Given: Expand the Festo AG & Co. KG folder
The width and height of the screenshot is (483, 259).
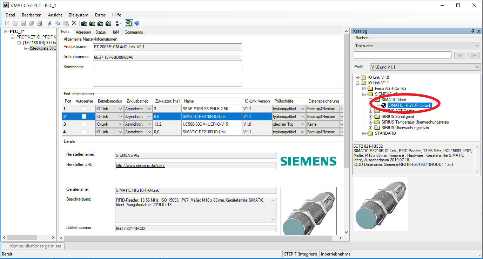Looking at the screenshot, I should click(364, 89).
